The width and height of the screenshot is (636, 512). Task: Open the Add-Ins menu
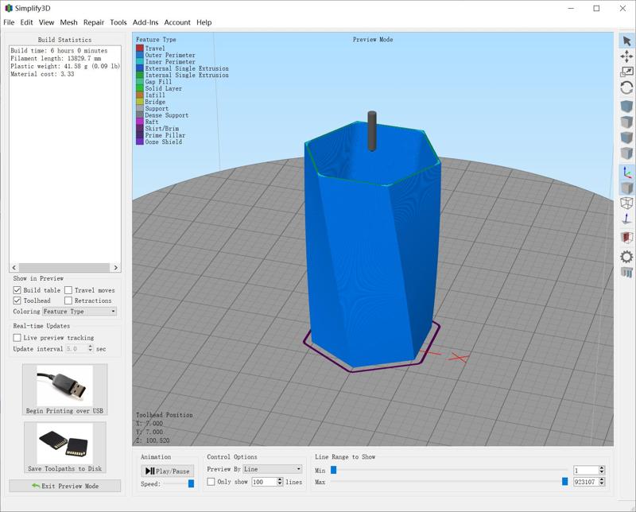tap(145, 22)
